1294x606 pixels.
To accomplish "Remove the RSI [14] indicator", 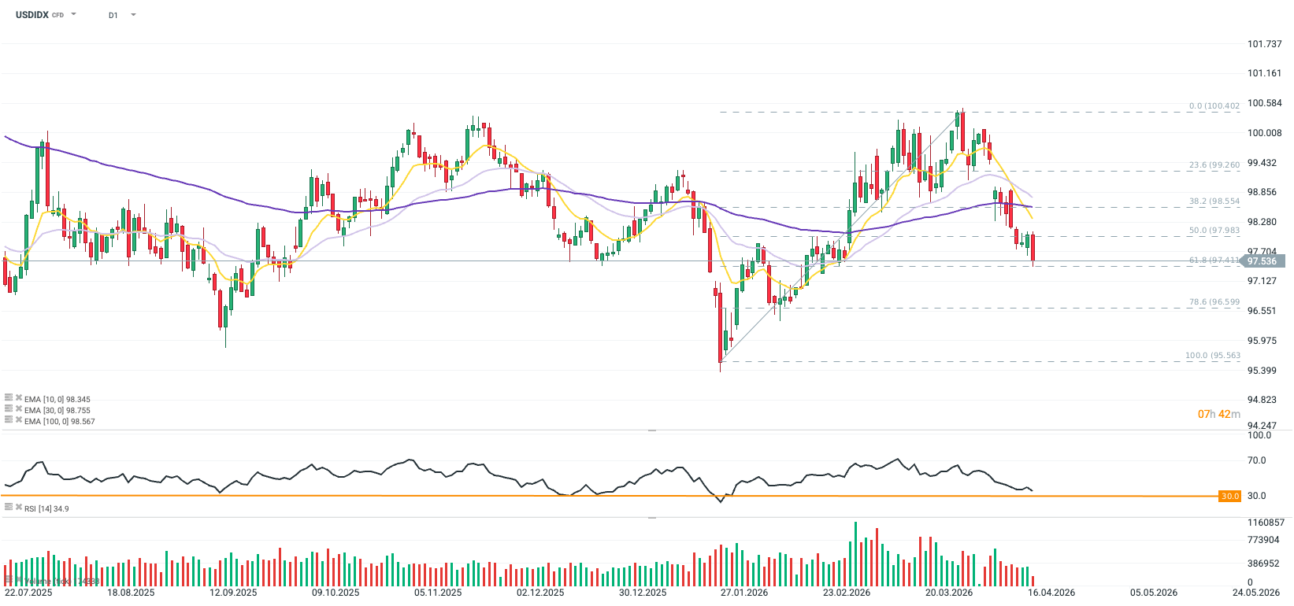I will click(18, 508).
